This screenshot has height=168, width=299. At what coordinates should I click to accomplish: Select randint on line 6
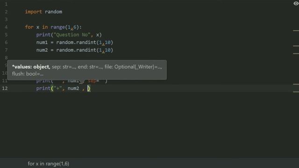[86, 42]
